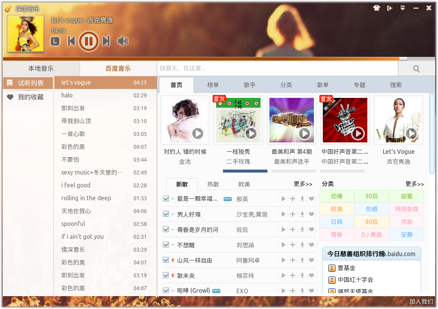Switch to 本地音乐 tab

pyautogui.click(x=41, y=68)
